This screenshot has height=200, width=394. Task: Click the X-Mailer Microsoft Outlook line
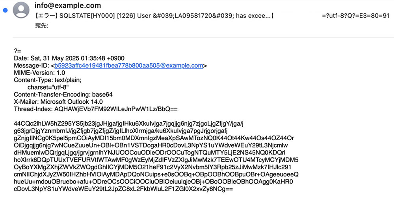pyautogui.click(x=58, y=101)
